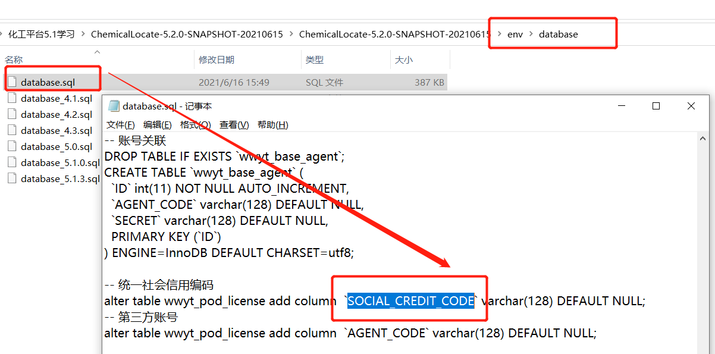Click database_5.1.3.sql file name
The width and height of the screenshot is (715, 354).
point(60,178)
